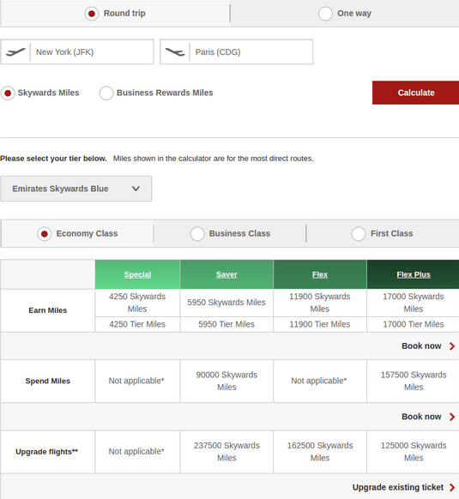Click the 4250 Skywards Miles cell
This screenshot has width=459, height=499.
137,303
